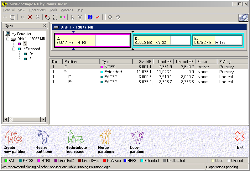The width and height of the screenshot is (250, 171).
Task: Collapse the Extended partition tree node
Action: [x=13, y=49]
